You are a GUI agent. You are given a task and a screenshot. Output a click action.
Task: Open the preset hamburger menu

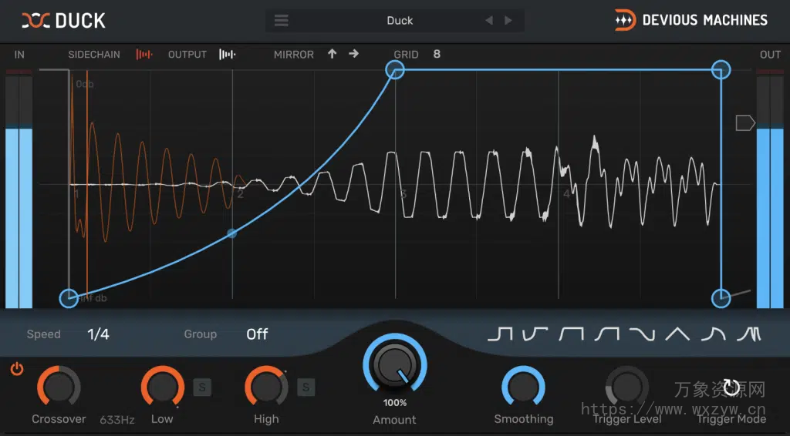[282, 21]
